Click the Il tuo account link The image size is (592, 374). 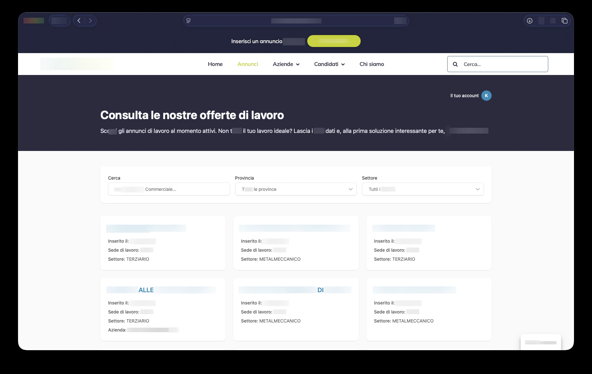(x=464, y=96)
